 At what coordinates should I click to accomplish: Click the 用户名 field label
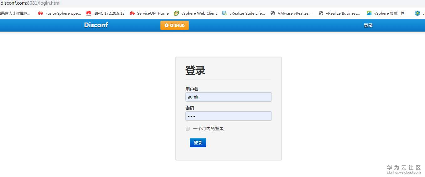point(192,89)
